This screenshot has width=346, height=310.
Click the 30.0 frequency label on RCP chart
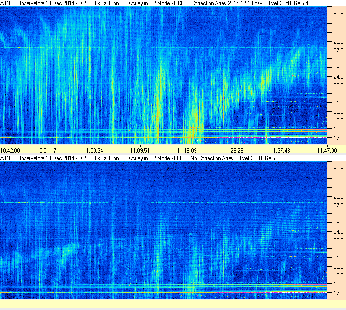click(x=338, y=24)
